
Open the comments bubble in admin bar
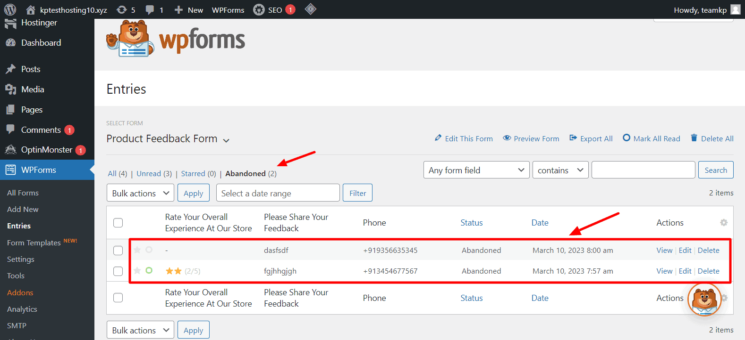point(154,10)
